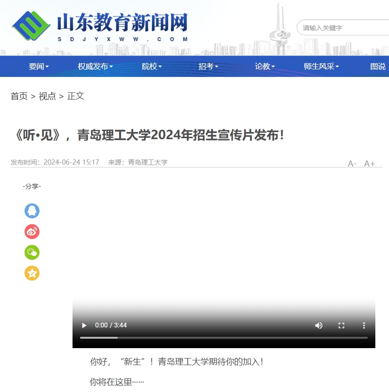Expand the 院校 dropdown menu
The width and height of the screenshot is (389, 392).
(x=152, y=67)
